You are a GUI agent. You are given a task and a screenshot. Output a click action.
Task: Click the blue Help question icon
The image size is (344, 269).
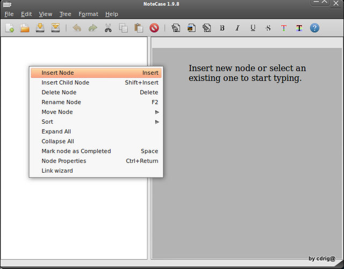point(314,28)
